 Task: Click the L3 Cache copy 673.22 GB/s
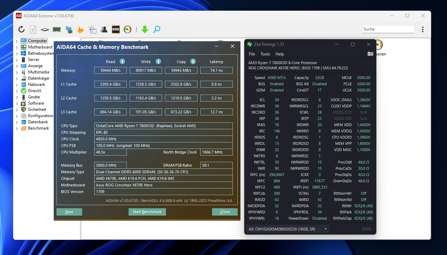click(181, 112)
